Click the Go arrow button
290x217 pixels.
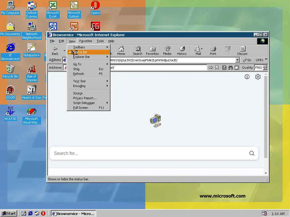coord(247,60)
